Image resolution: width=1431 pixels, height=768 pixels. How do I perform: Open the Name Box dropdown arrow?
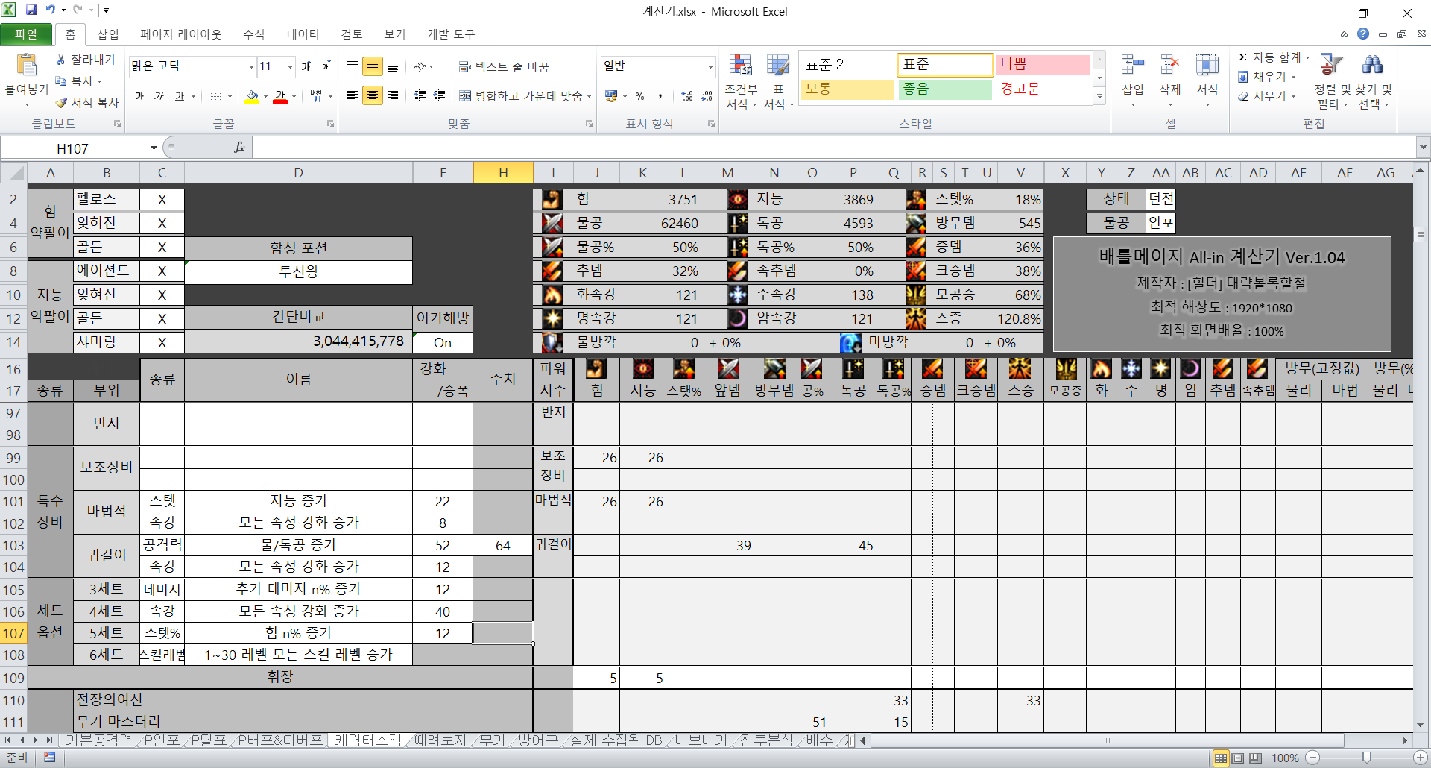(154, 148)
